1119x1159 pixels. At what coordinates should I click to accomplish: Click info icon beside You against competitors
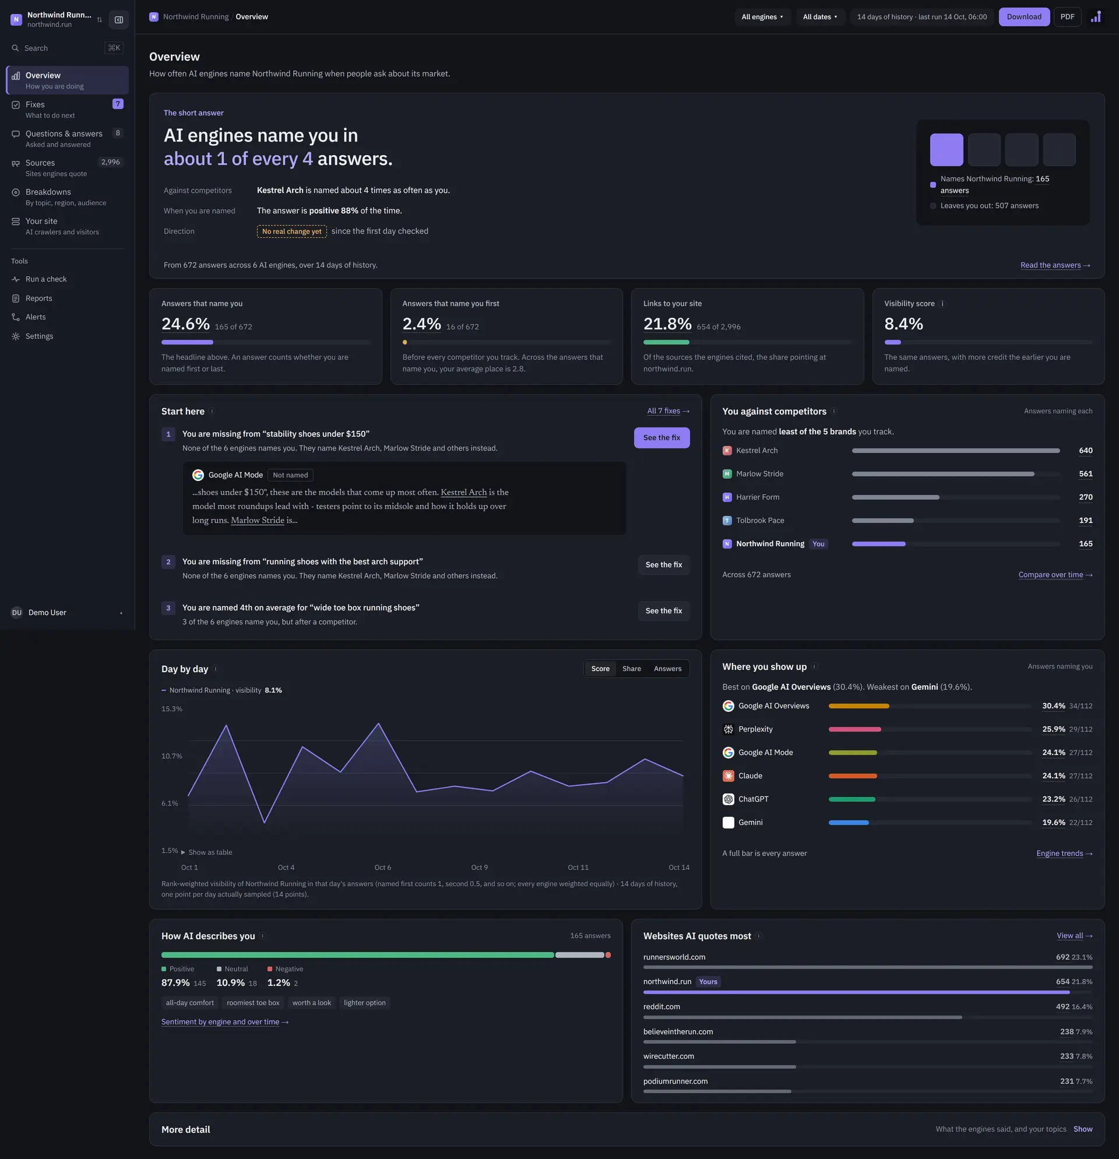coord(833,411)
